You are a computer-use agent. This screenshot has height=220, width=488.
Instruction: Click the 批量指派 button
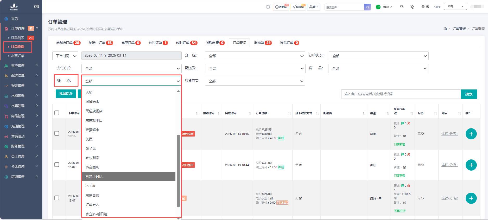coord(66,94)
